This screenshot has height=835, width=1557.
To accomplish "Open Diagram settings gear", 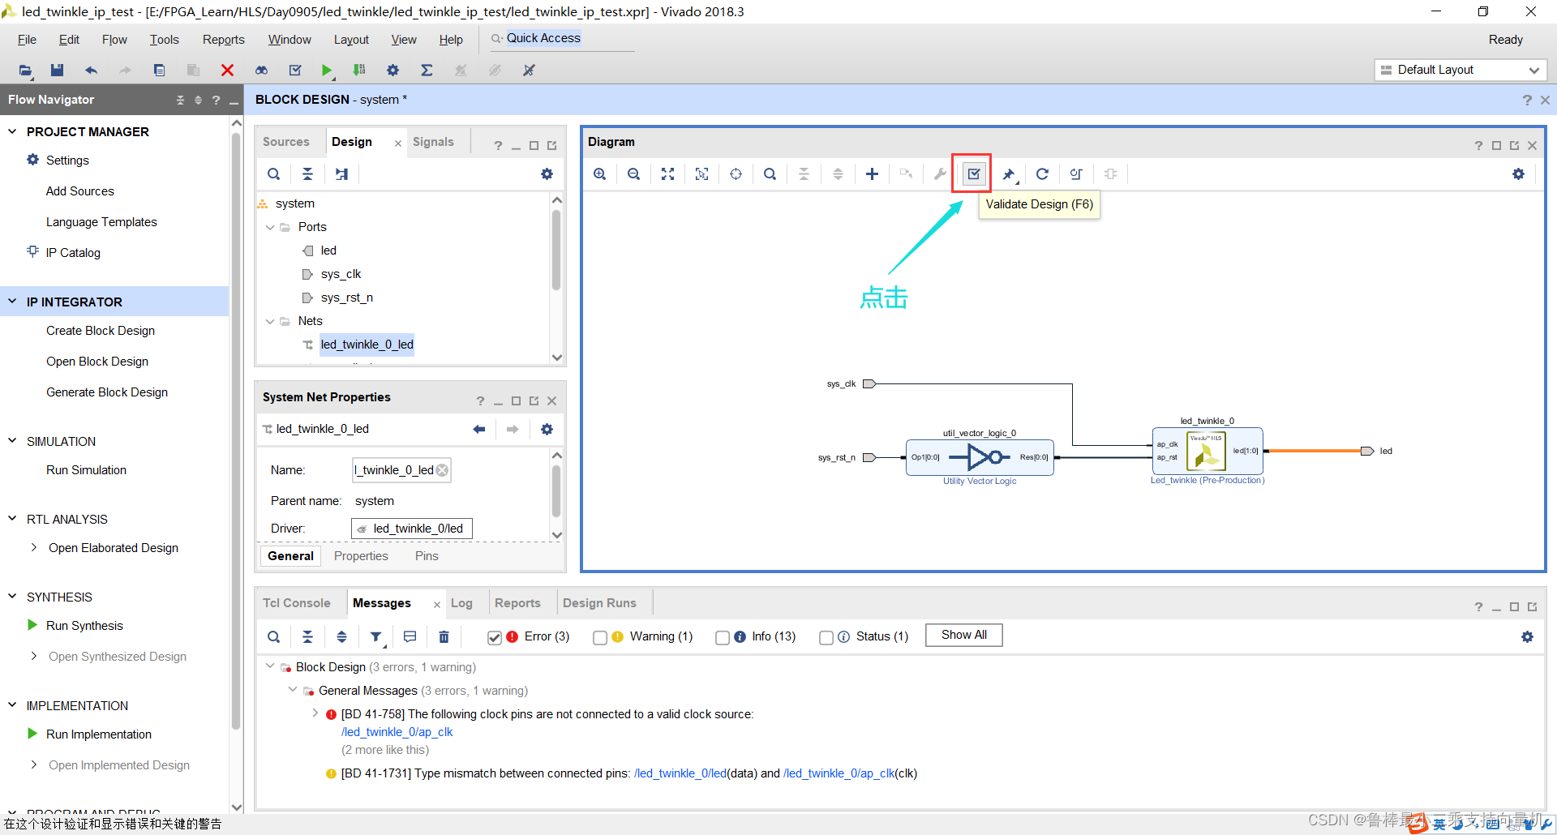I will point(1518,173).
